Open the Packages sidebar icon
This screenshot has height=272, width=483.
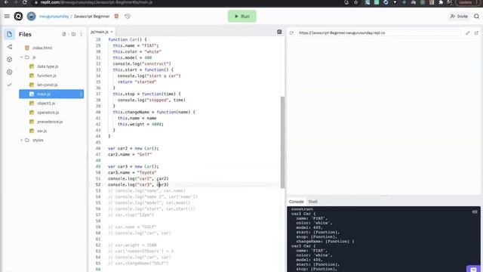point(9,60)
